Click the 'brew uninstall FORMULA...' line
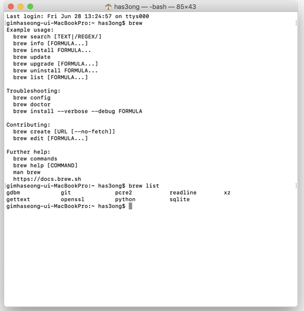This screenshot has width=304, height=311. (x=55, y=70)
